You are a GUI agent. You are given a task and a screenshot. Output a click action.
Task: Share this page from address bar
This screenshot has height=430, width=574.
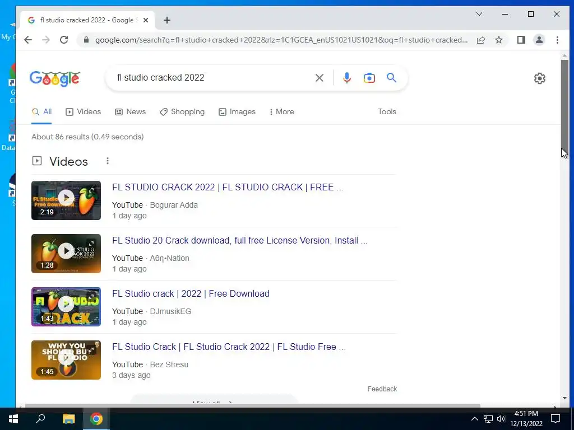481,40
